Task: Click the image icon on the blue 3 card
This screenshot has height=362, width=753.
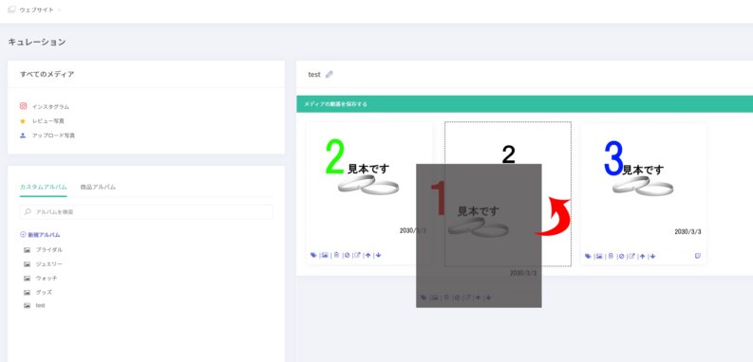Action: [x=599, y=257]
